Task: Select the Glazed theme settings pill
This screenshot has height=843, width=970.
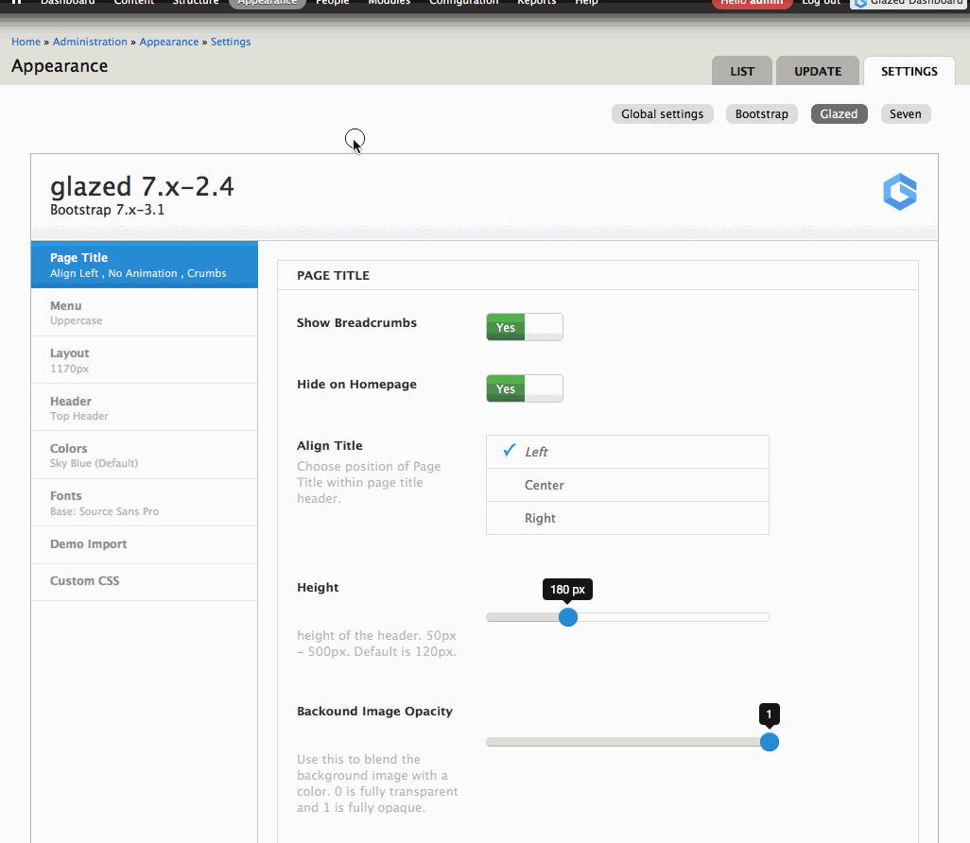Action: point(839,113)
